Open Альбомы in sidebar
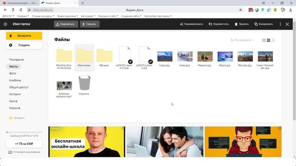The height and width of the screenshot is (166, 296). tap(15, 80)
